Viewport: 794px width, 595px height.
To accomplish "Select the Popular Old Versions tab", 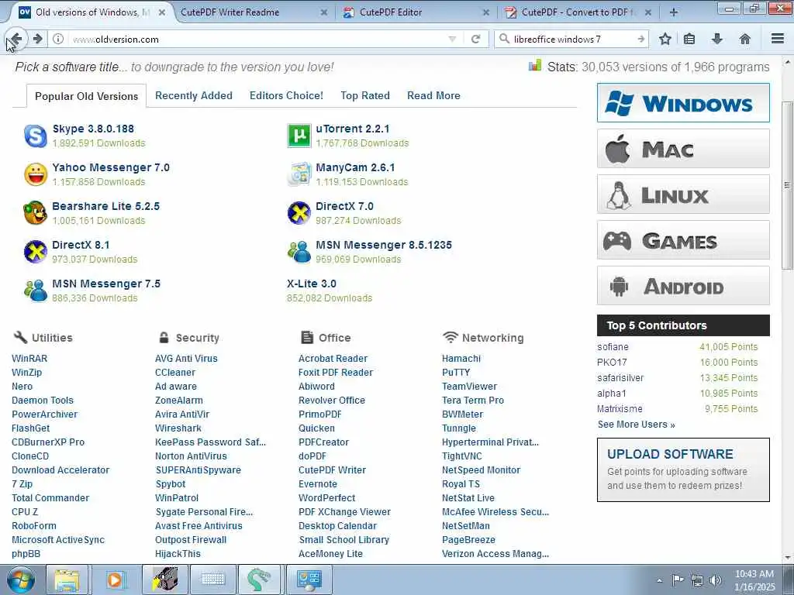I will (x=86, y=96).
